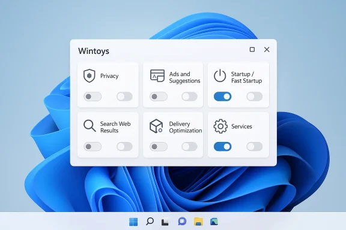
Task: Toggle the second Ads and Suggestions switch
Action: point(189,96)
